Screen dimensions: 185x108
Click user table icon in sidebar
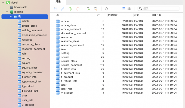19,95
